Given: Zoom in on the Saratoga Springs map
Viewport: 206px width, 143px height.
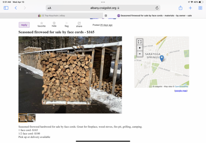Looking at the screenshot, I should point(140,48).
